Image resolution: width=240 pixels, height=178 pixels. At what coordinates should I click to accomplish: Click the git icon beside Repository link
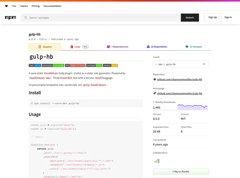click(x=155, y=79)
